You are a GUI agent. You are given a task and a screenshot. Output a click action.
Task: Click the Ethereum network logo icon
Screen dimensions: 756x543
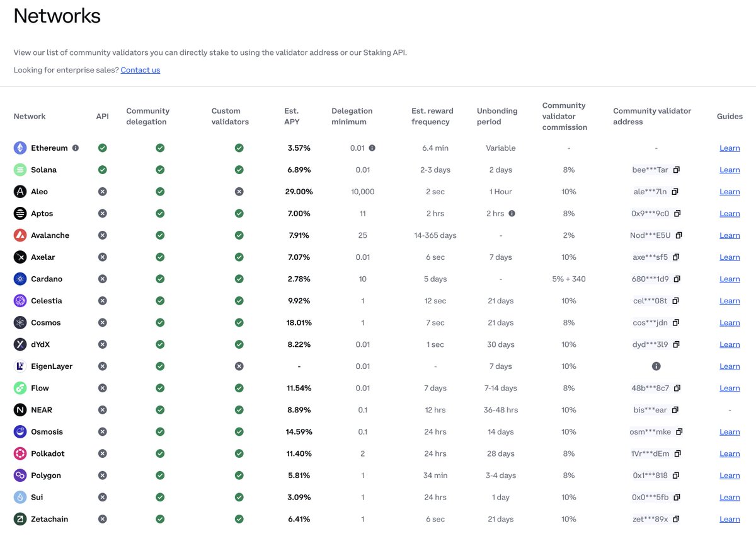20,148
